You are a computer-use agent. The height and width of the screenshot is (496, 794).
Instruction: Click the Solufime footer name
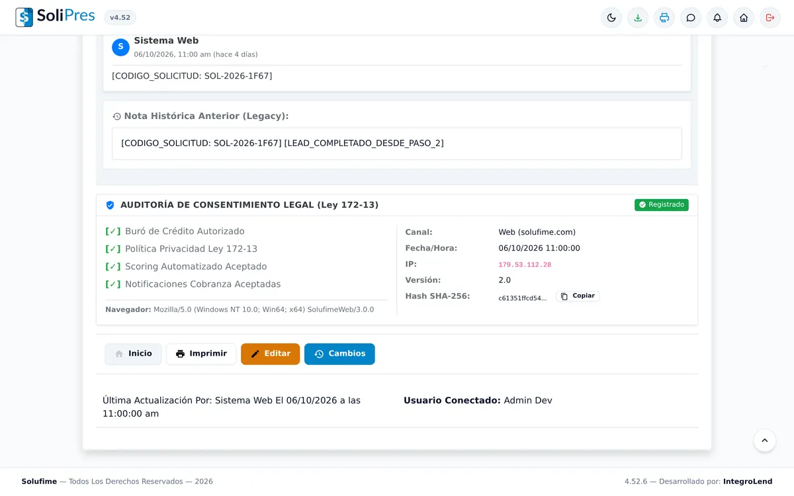pyautogui.click(x=39, y=481)
